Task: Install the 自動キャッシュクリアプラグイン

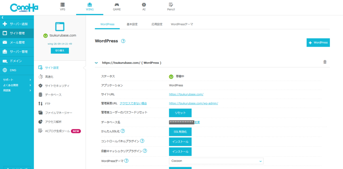Action: 180,152
